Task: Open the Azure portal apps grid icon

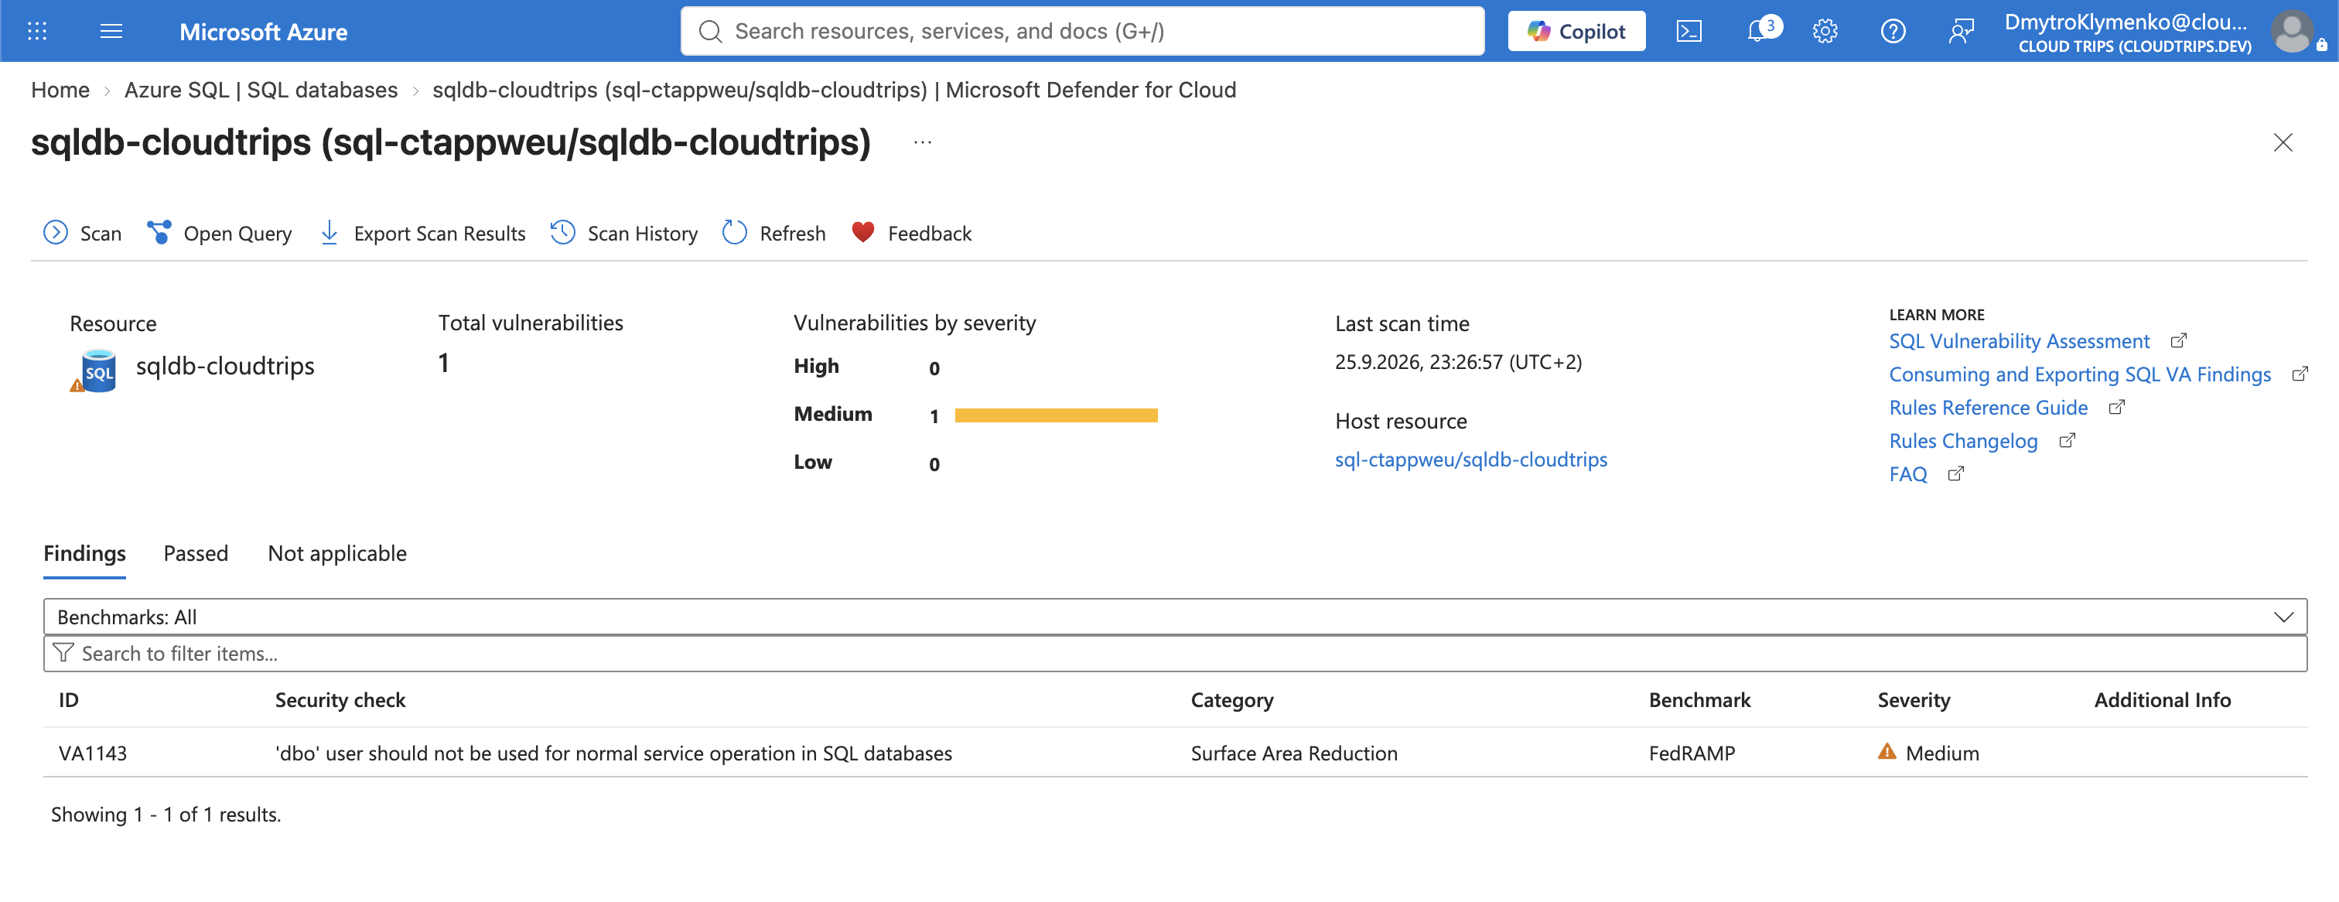Action: [x=37, y=32]
